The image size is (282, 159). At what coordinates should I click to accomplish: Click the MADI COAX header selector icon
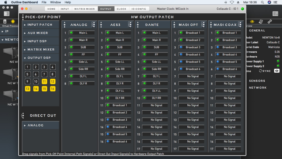(x=240, y=25)
